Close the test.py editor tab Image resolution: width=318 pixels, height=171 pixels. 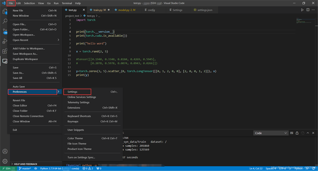coord(84,10)
